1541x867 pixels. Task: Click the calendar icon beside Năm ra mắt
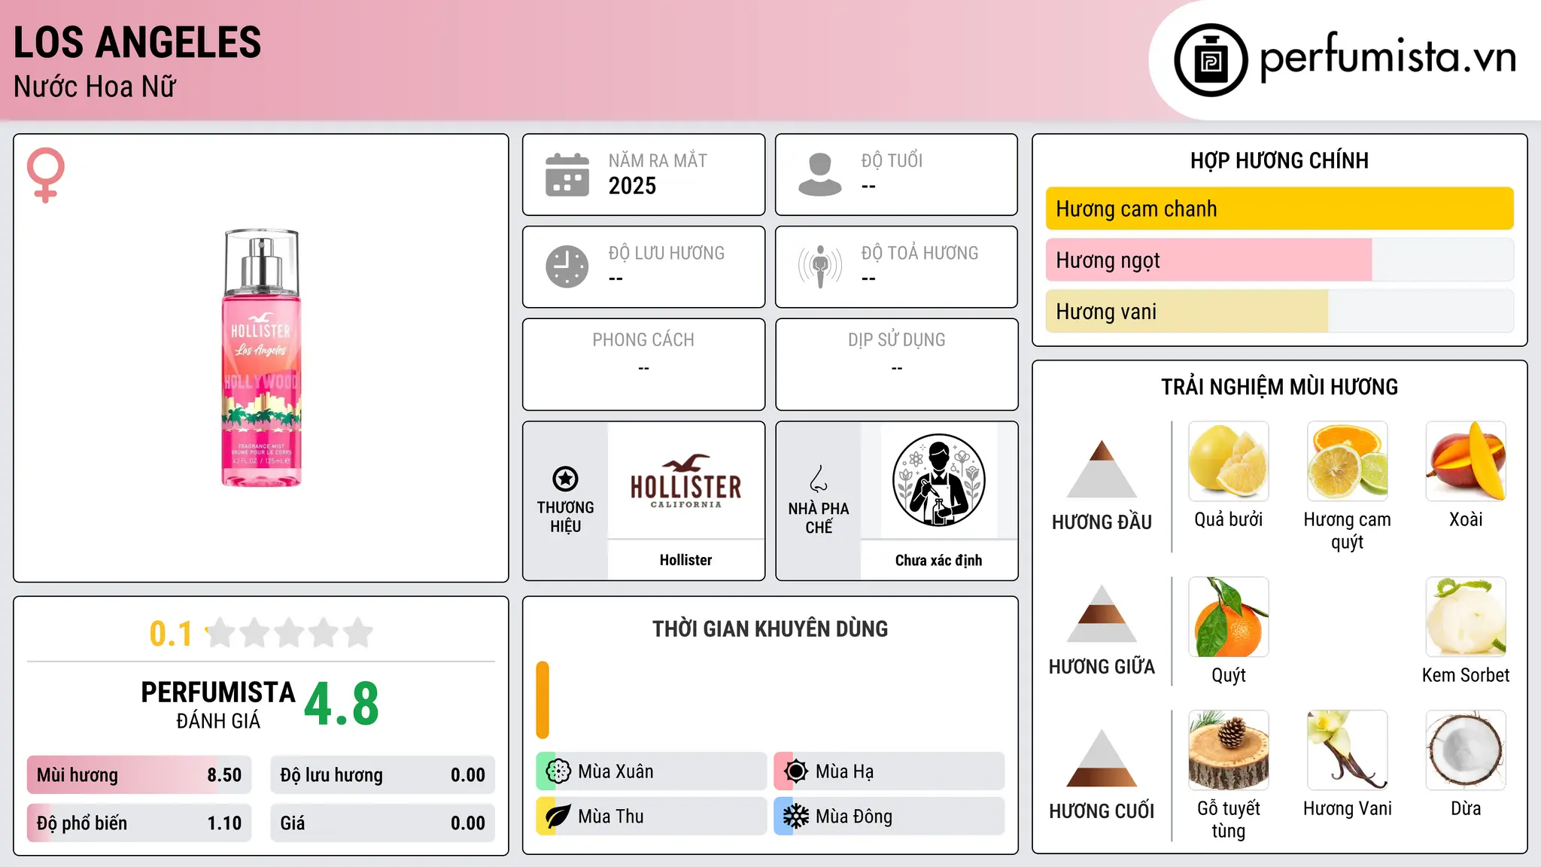[567, 175]
